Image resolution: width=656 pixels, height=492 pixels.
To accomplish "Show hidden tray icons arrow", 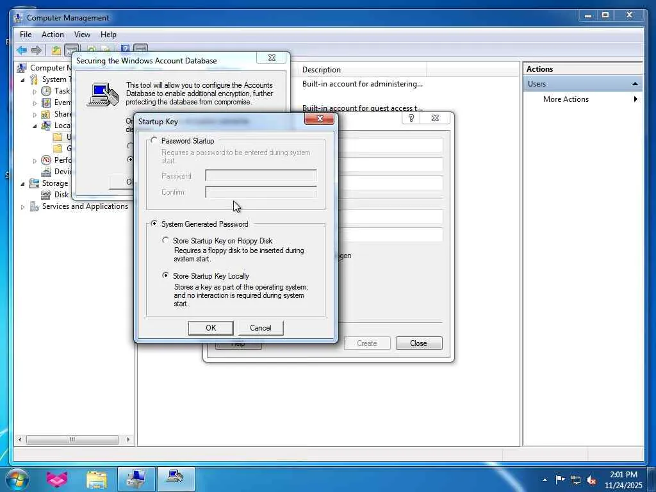I will pyautogui.click(x=545, y=480).
